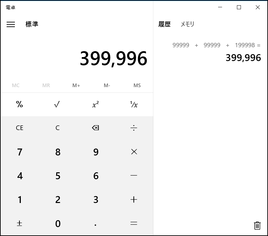This screenshot has height=236, width=268.
Task: Toggle sign with plus-minus key
Action: click(19, 223)
